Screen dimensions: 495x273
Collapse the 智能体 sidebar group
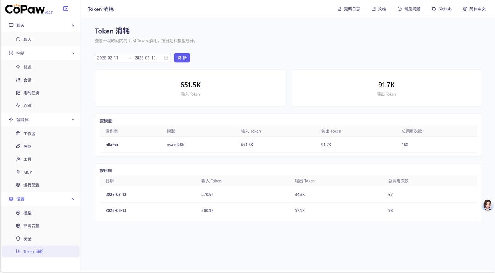click(73, 119)
